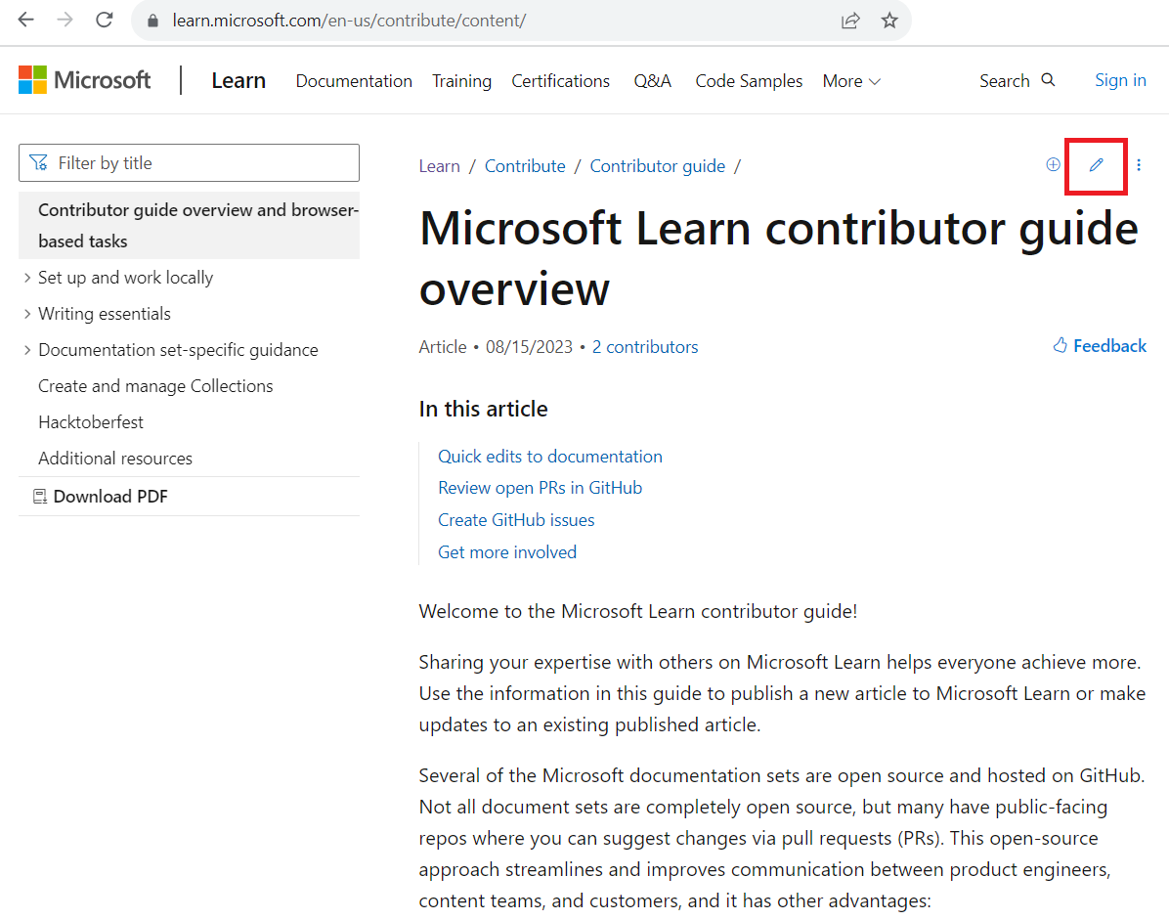This screenshot has width=1169, height=920.
Task: Click the Feedback thumbs-up icon
Action: pos(1059,345)
